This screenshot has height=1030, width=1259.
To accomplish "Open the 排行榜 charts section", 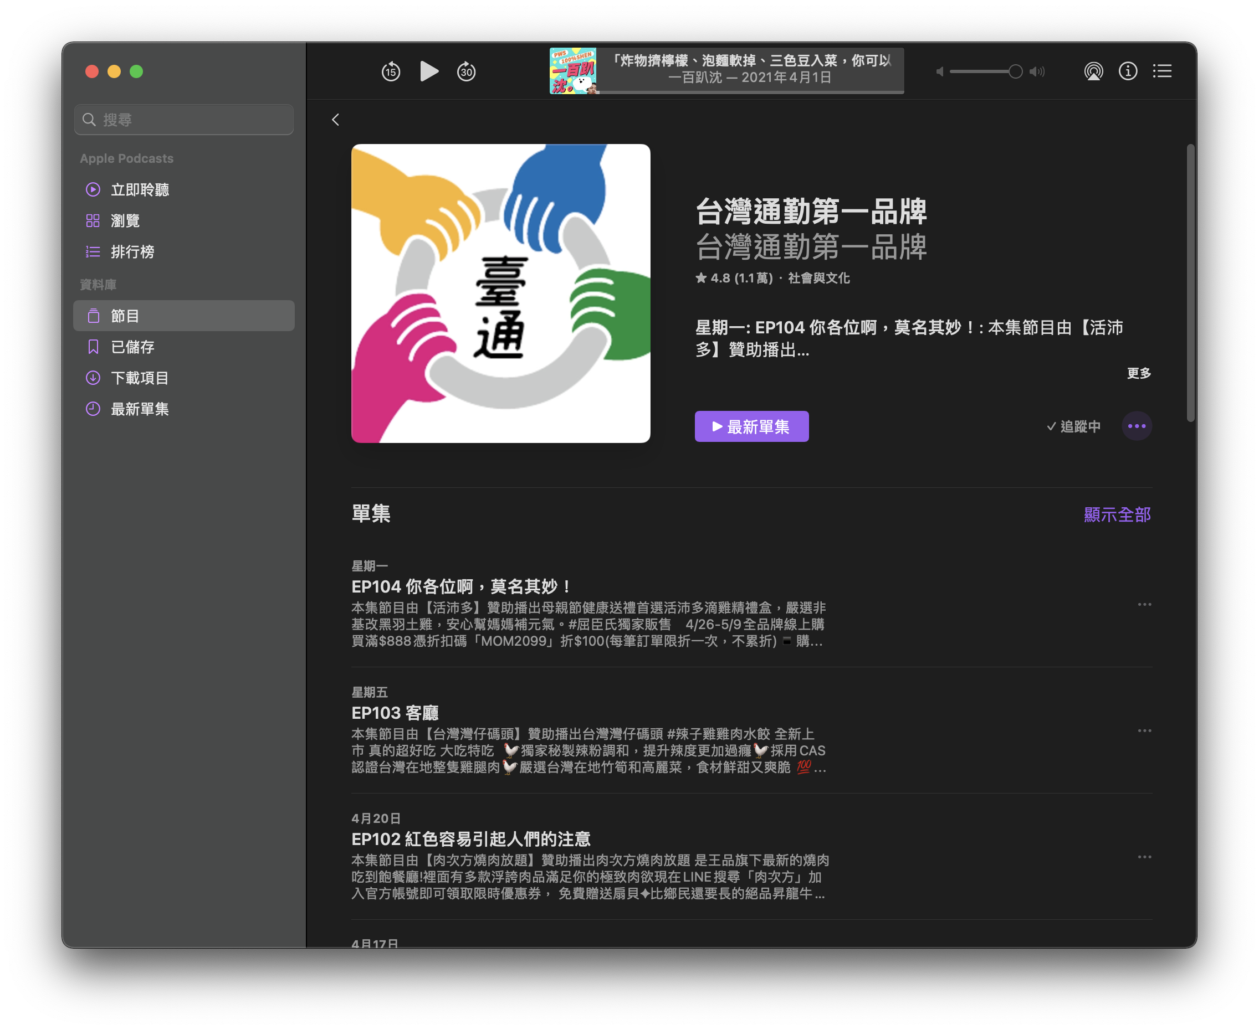I will [x=132, y=251].
